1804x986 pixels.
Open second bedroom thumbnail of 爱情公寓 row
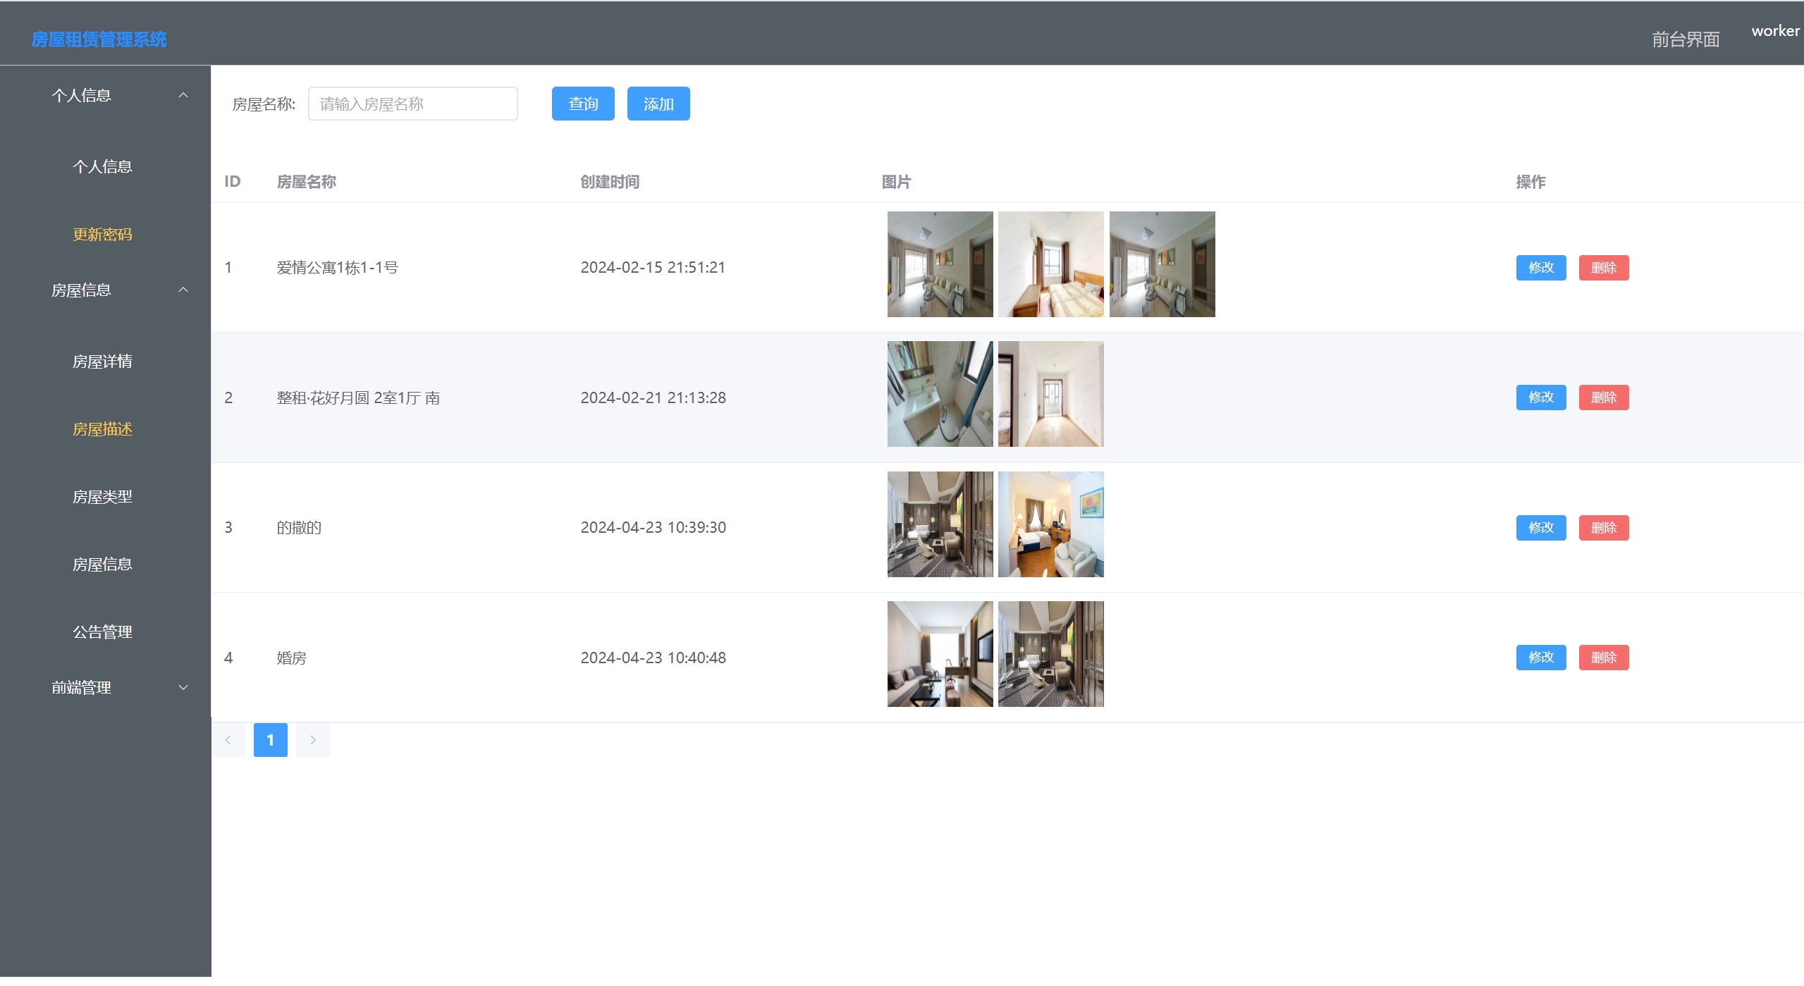click(1050, 264)
